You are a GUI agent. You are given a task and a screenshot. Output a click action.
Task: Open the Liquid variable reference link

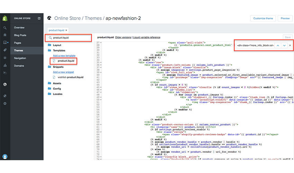[147, 37]
